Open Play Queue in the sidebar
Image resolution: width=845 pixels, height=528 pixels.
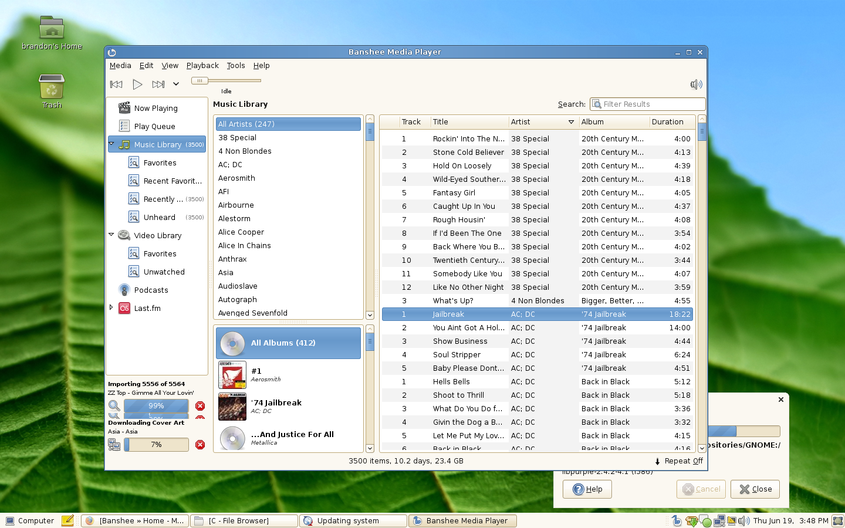(154, 127)
